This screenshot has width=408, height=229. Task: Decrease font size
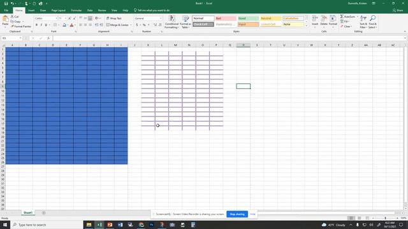click(75, 18)
